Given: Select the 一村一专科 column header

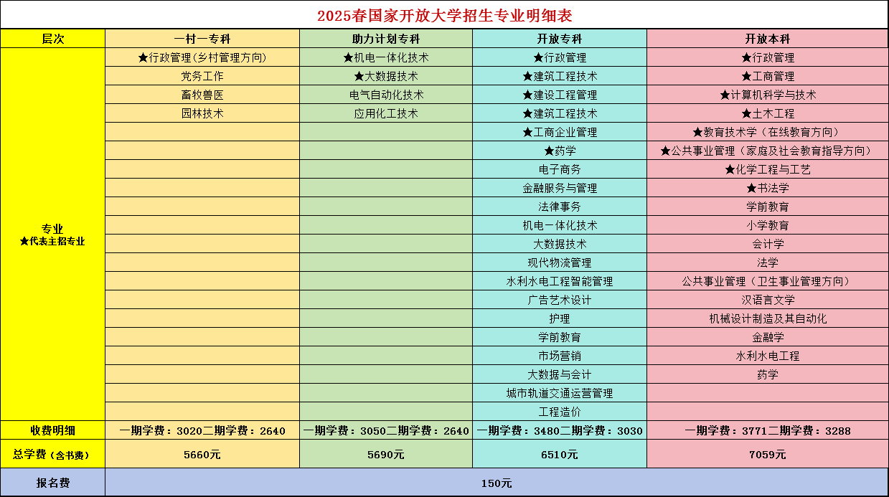Looking at the screenshot, I should 202,39.
